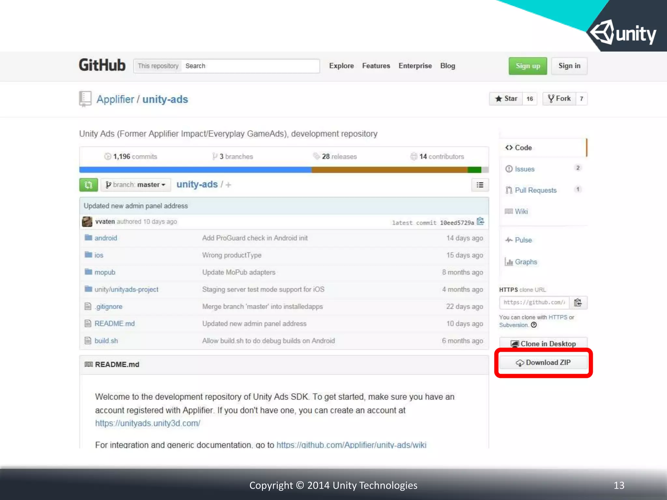Screen dimensions: 667x500
Task: Open the Pull Requests section
Action: [x=535, y=190]
